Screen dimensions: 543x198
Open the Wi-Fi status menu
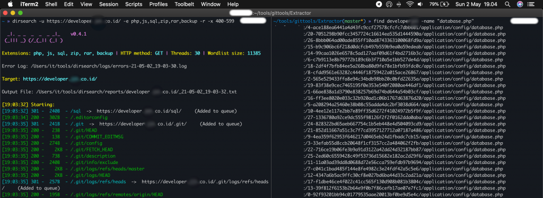click(x=410, y=4)
